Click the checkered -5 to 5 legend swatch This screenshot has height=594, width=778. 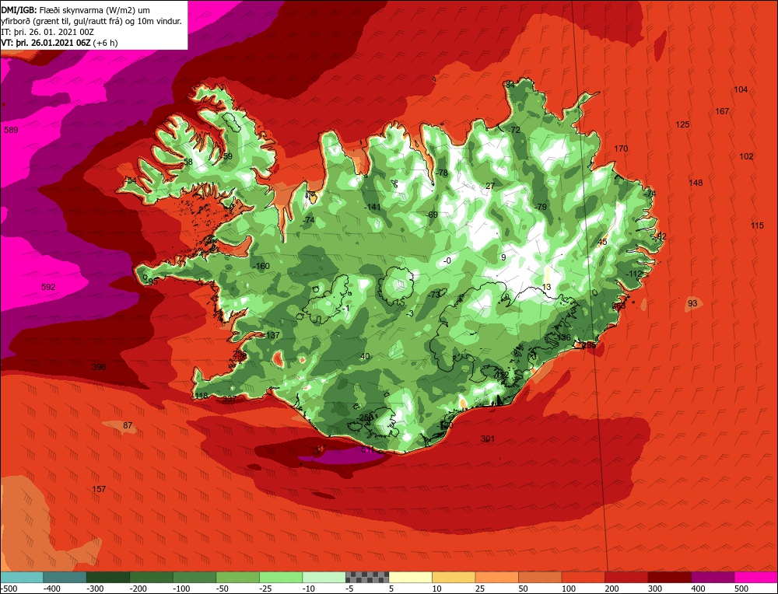367,577
